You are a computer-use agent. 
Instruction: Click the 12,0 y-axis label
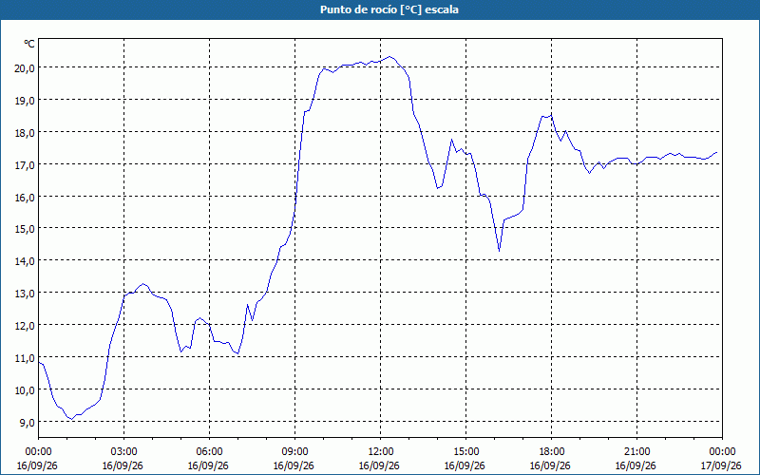pos(25,326)
